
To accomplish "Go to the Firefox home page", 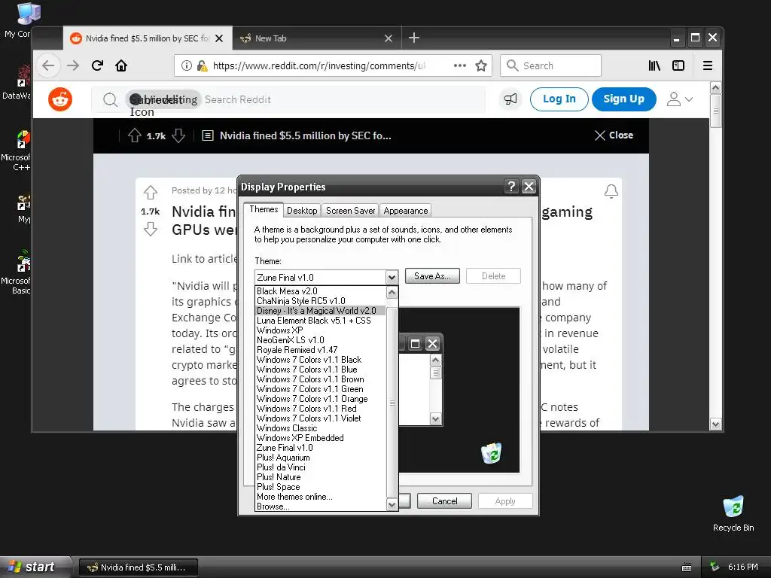I will click(121, 65).
